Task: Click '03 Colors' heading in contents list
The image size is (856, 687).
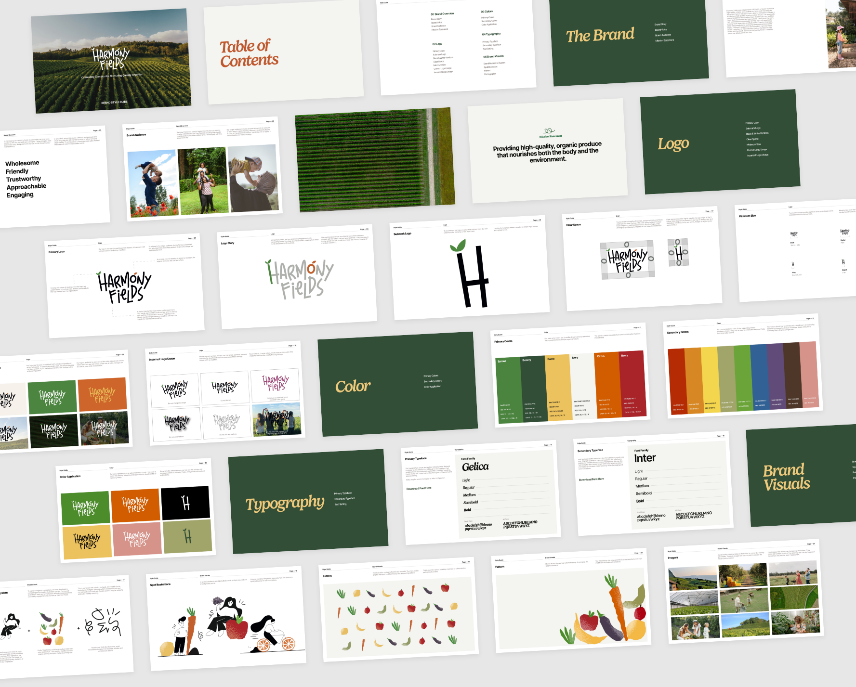Action: point(487,11)
